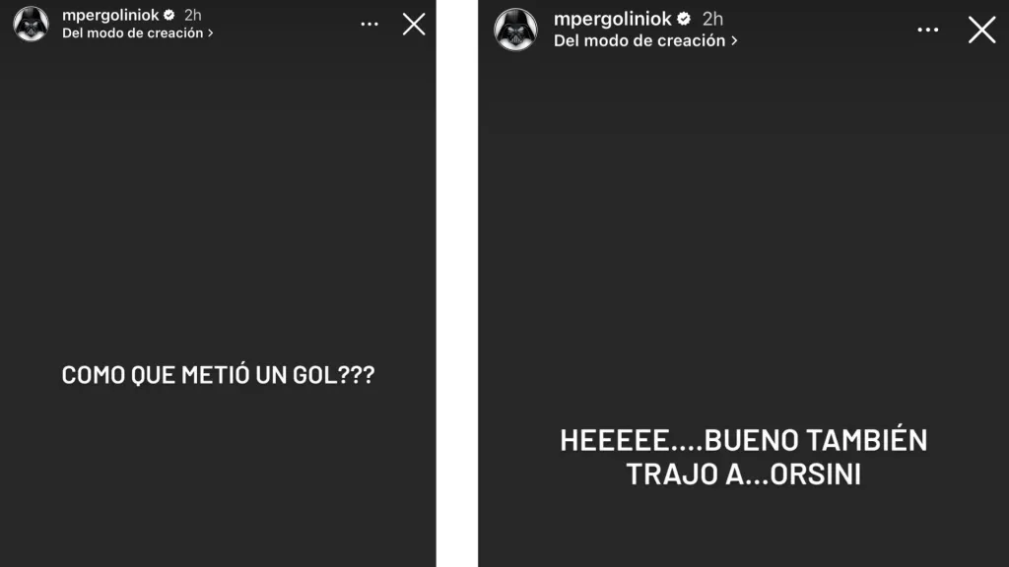Close the right story with the X
The height and width of the screenshot is (567, 1009).
pyautogui.click(x=982, y=30)
